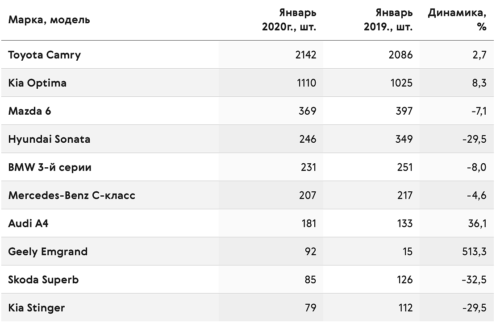Image resolution: width=496 pixels, height=323 pixels.
Task: Click Toyota Camry's 2142 sales value
Action: pos(306,55)
